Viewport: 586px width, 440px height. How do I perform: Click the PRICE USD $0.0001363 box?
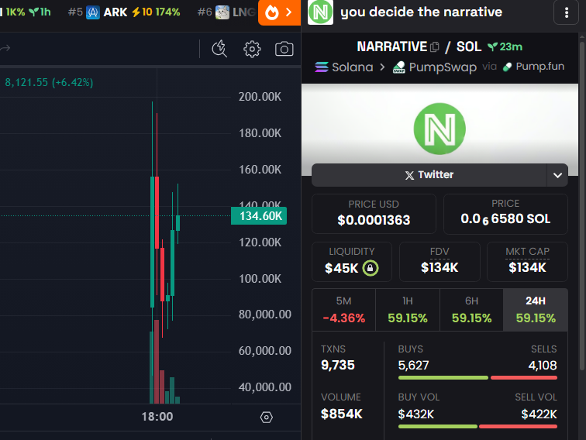tap(374, 214)
